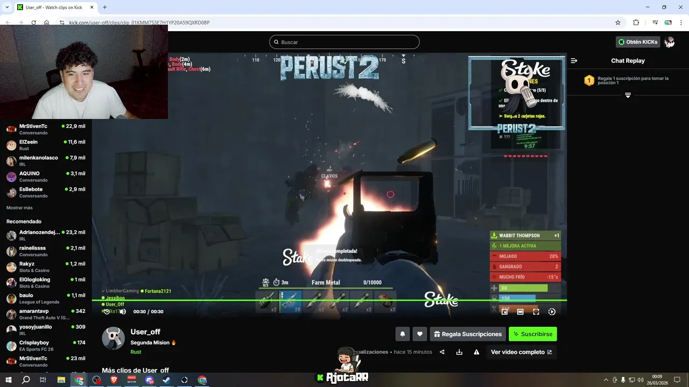Open Crisplayboy recommended channel

pyautogui.click(x=46, y=346)
